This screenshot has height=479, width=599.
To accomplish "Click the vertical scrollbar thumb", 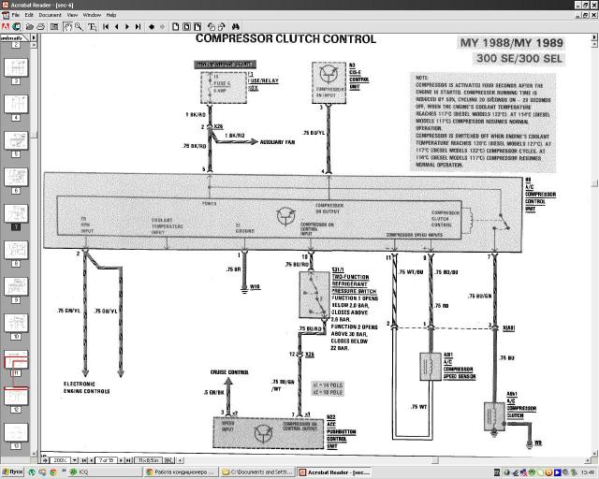I will pos(595,182).
